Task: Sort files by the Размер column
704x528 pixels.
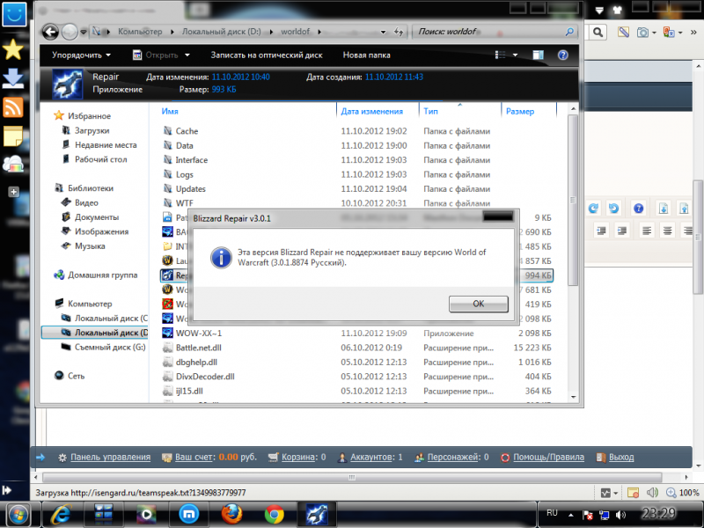Action: pos(520,112)
